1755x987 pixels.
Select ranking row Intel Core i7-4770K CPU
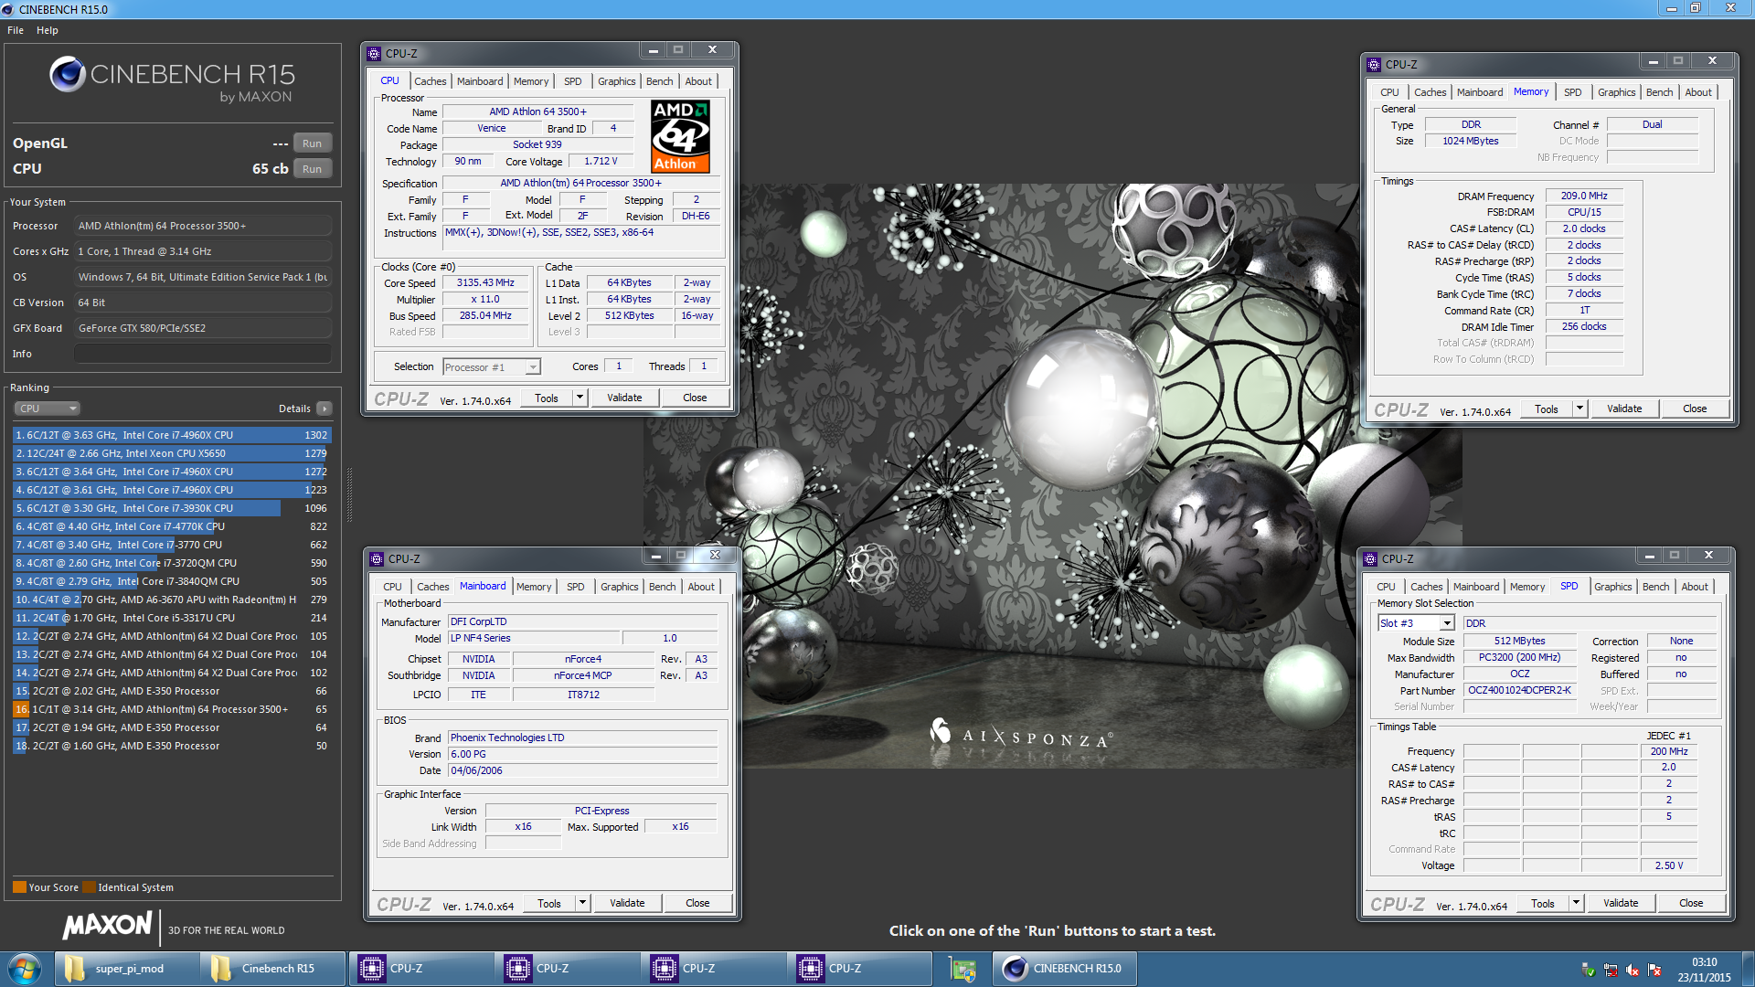172,526
